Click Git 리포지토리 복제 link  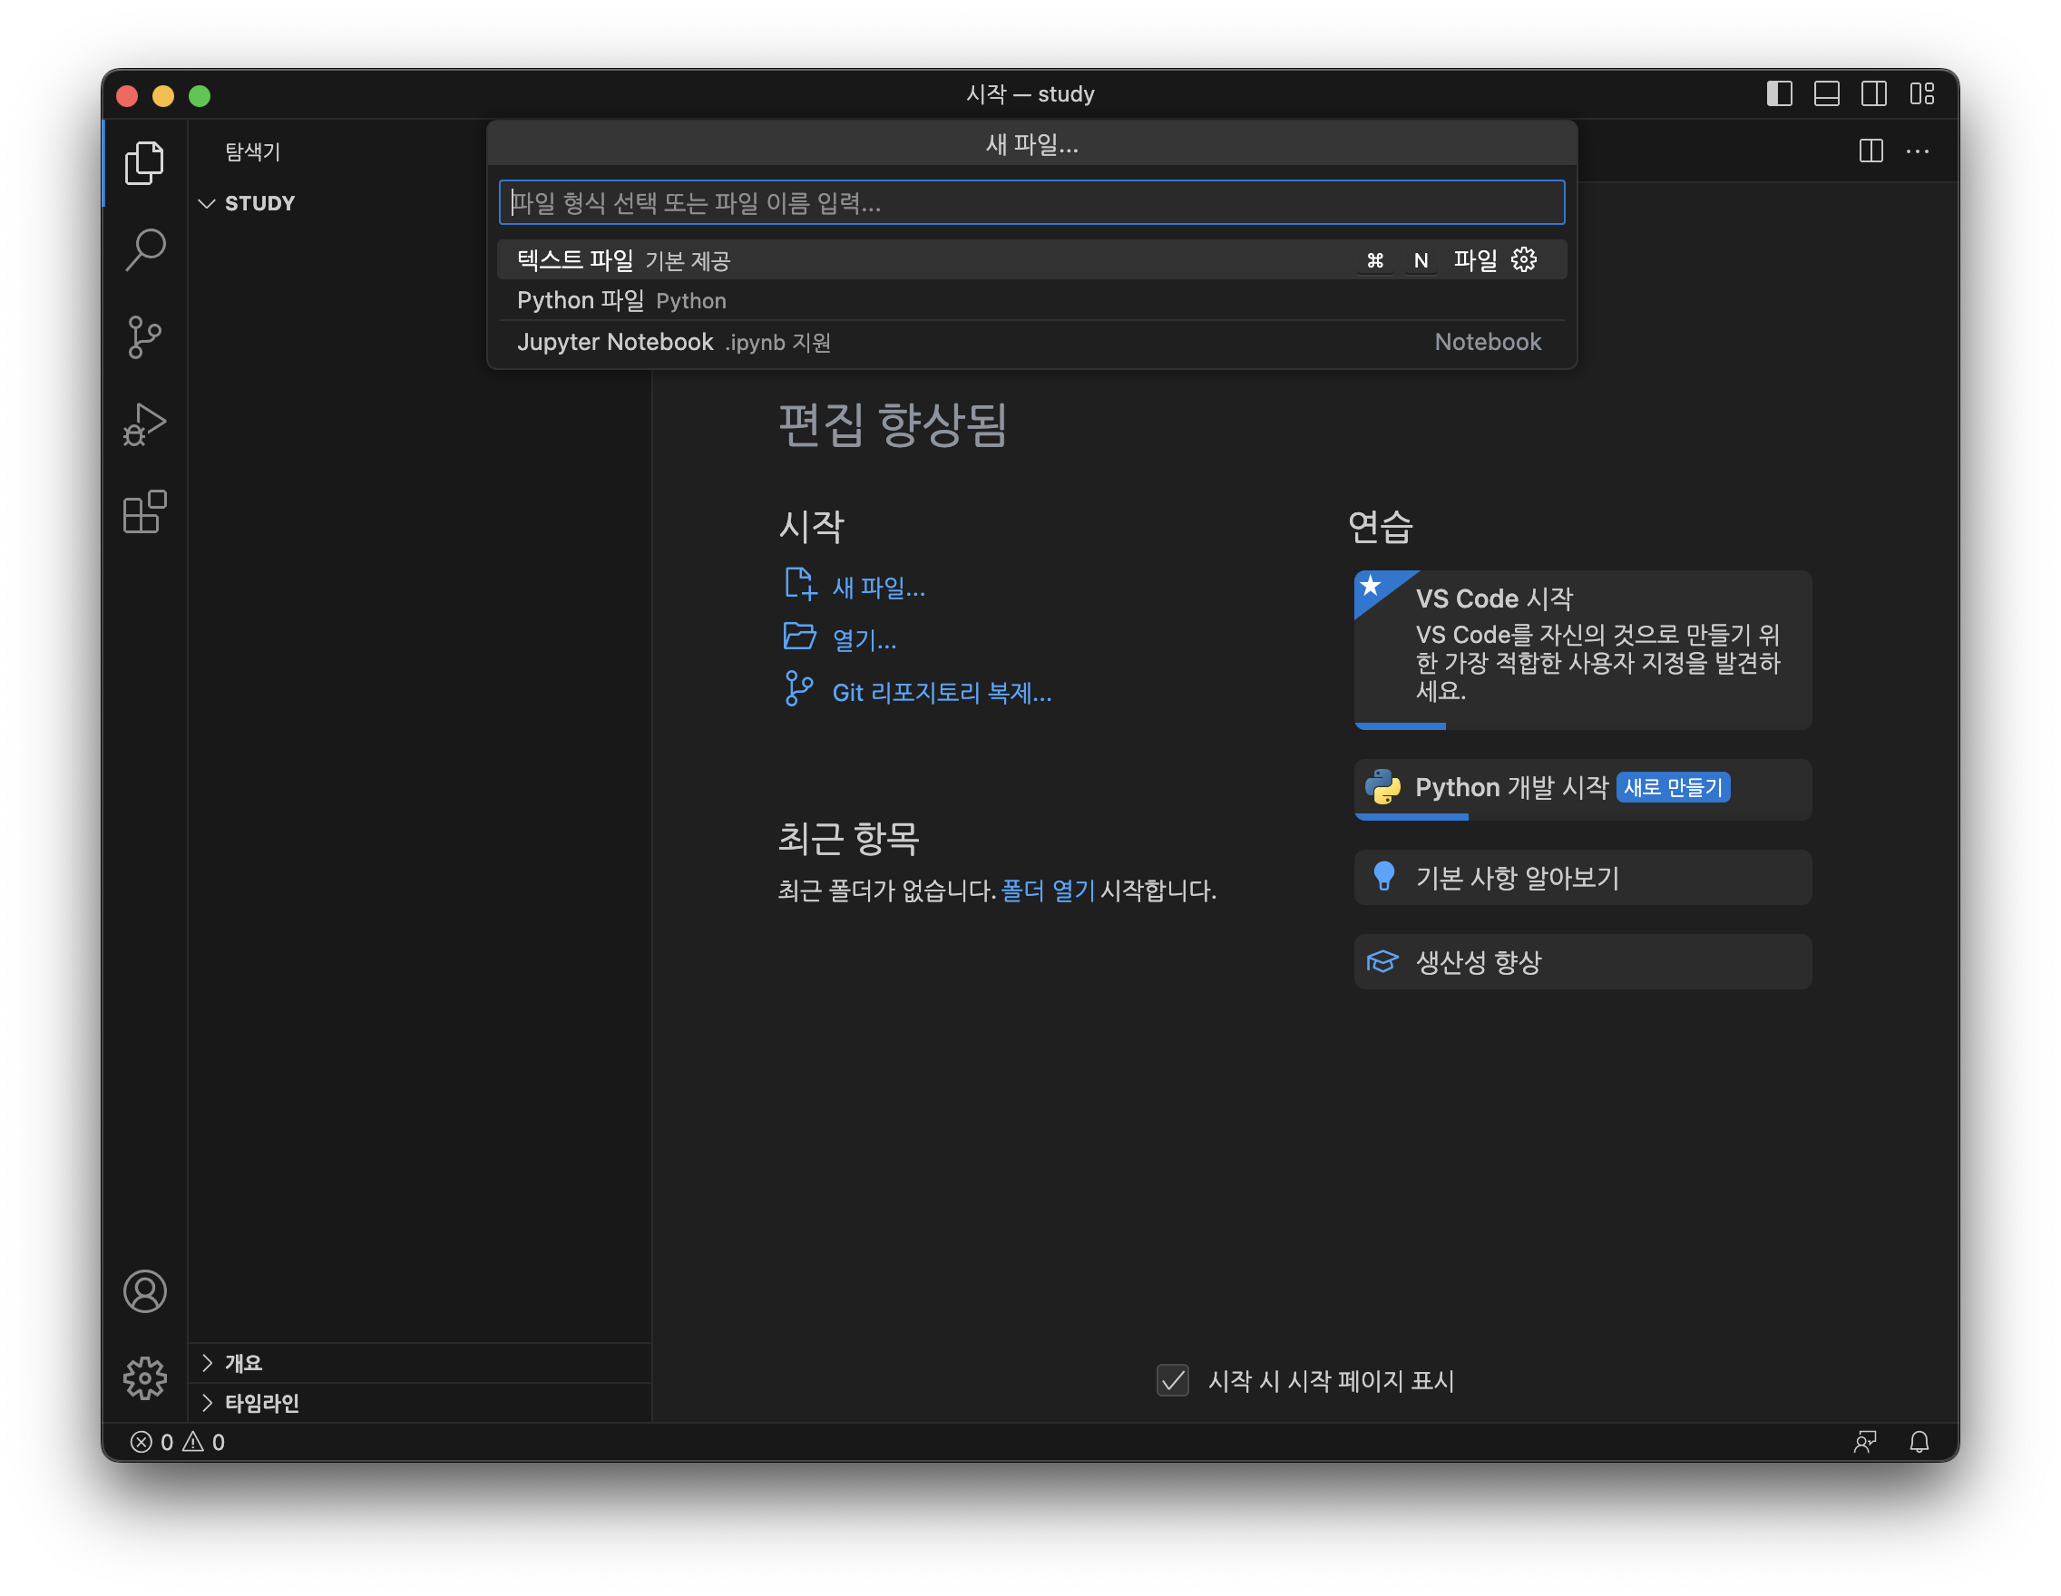941,694
